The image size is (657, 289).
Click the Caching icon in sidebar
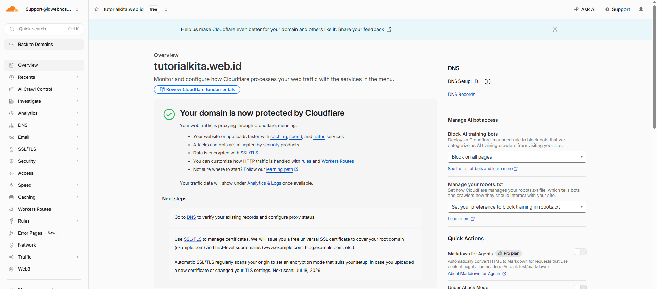coord(11,197)
